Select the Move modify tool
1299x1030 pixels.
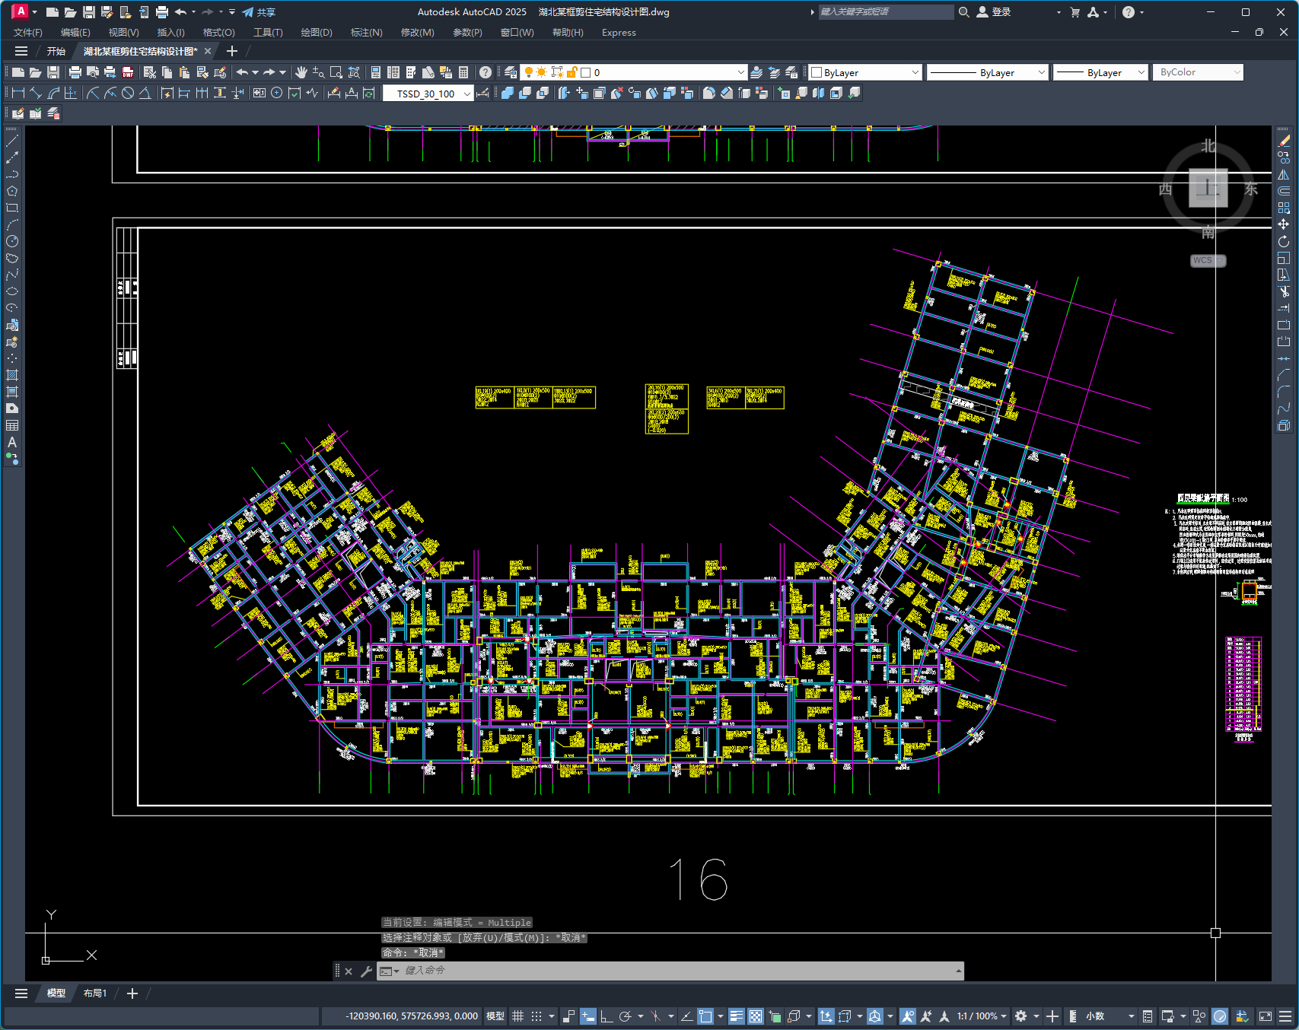[x=1284, y=224]
